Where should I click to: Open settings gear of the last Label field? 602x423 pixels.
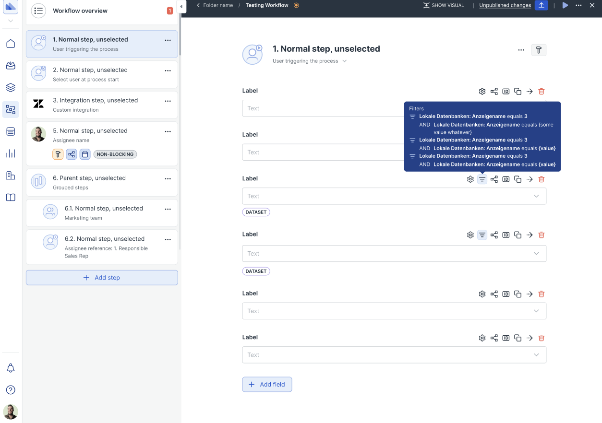482,338
